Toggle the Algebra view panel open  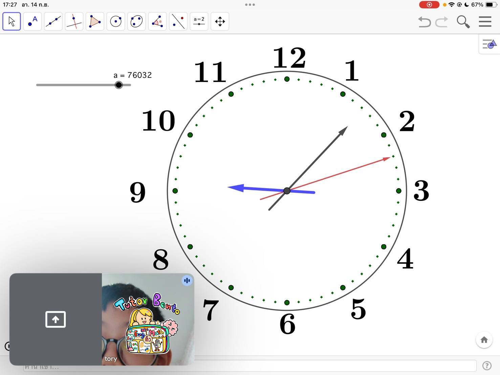pos(489,44)
